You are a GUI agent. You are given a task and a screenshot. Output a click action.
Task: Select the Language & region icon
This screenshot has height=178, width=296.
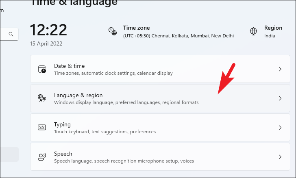pos(42,98)
